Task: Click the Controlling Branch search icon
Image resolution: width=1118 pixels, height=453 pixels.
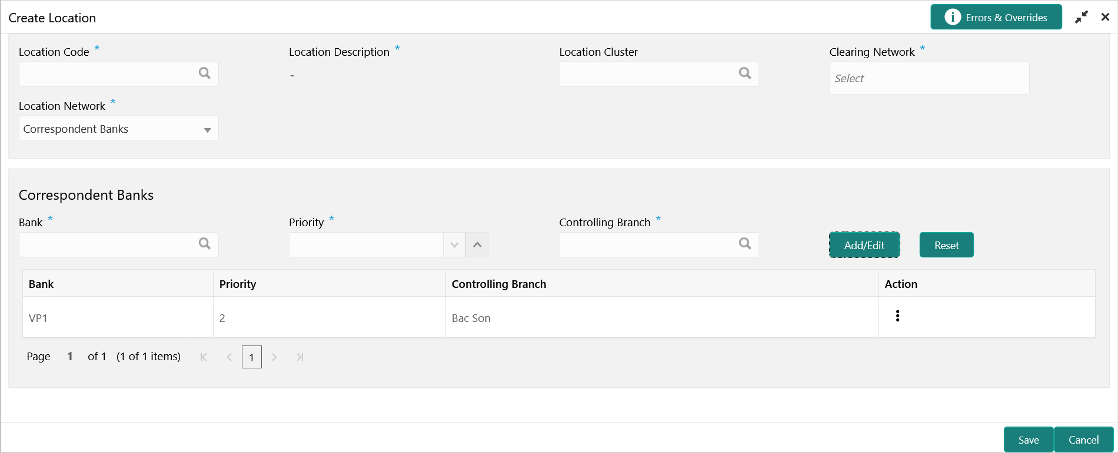Action: click(745, 244)
